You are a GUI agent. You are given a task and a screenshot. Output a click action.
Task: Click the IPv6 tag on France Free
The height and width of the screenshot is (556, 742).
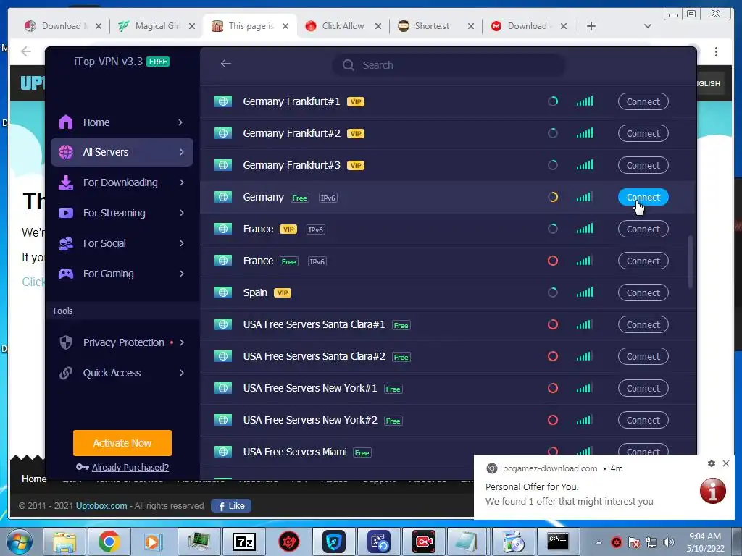[x=317, y=261]
